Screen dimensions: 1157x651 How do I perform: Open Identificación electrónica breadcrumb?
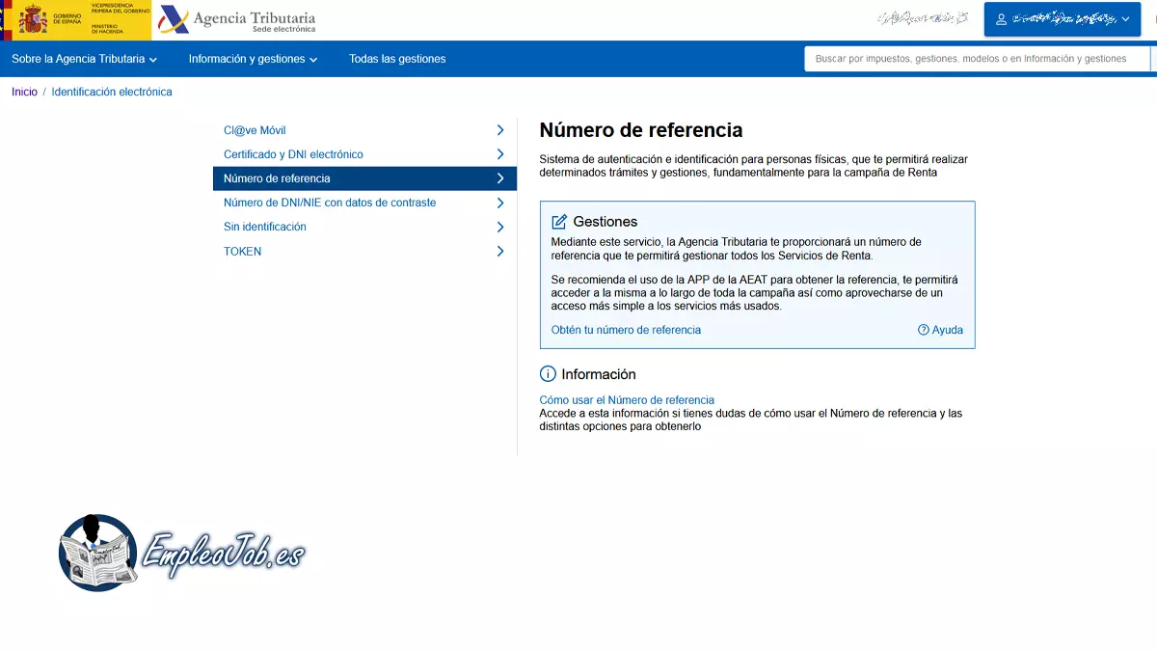[x=112, y=93]
